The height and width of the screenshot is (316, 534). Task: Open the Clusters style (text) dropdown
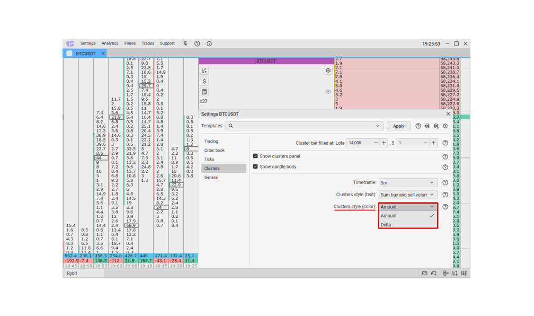[407, 195]
